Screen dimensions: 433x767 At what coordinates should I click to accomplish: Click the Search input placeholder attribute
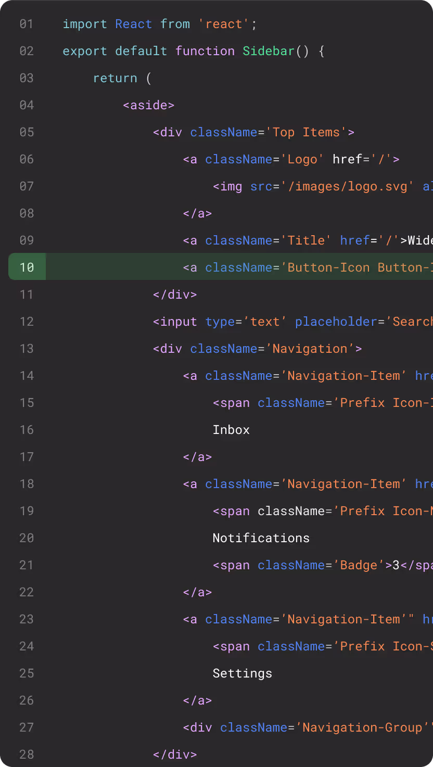pos(337,322)
